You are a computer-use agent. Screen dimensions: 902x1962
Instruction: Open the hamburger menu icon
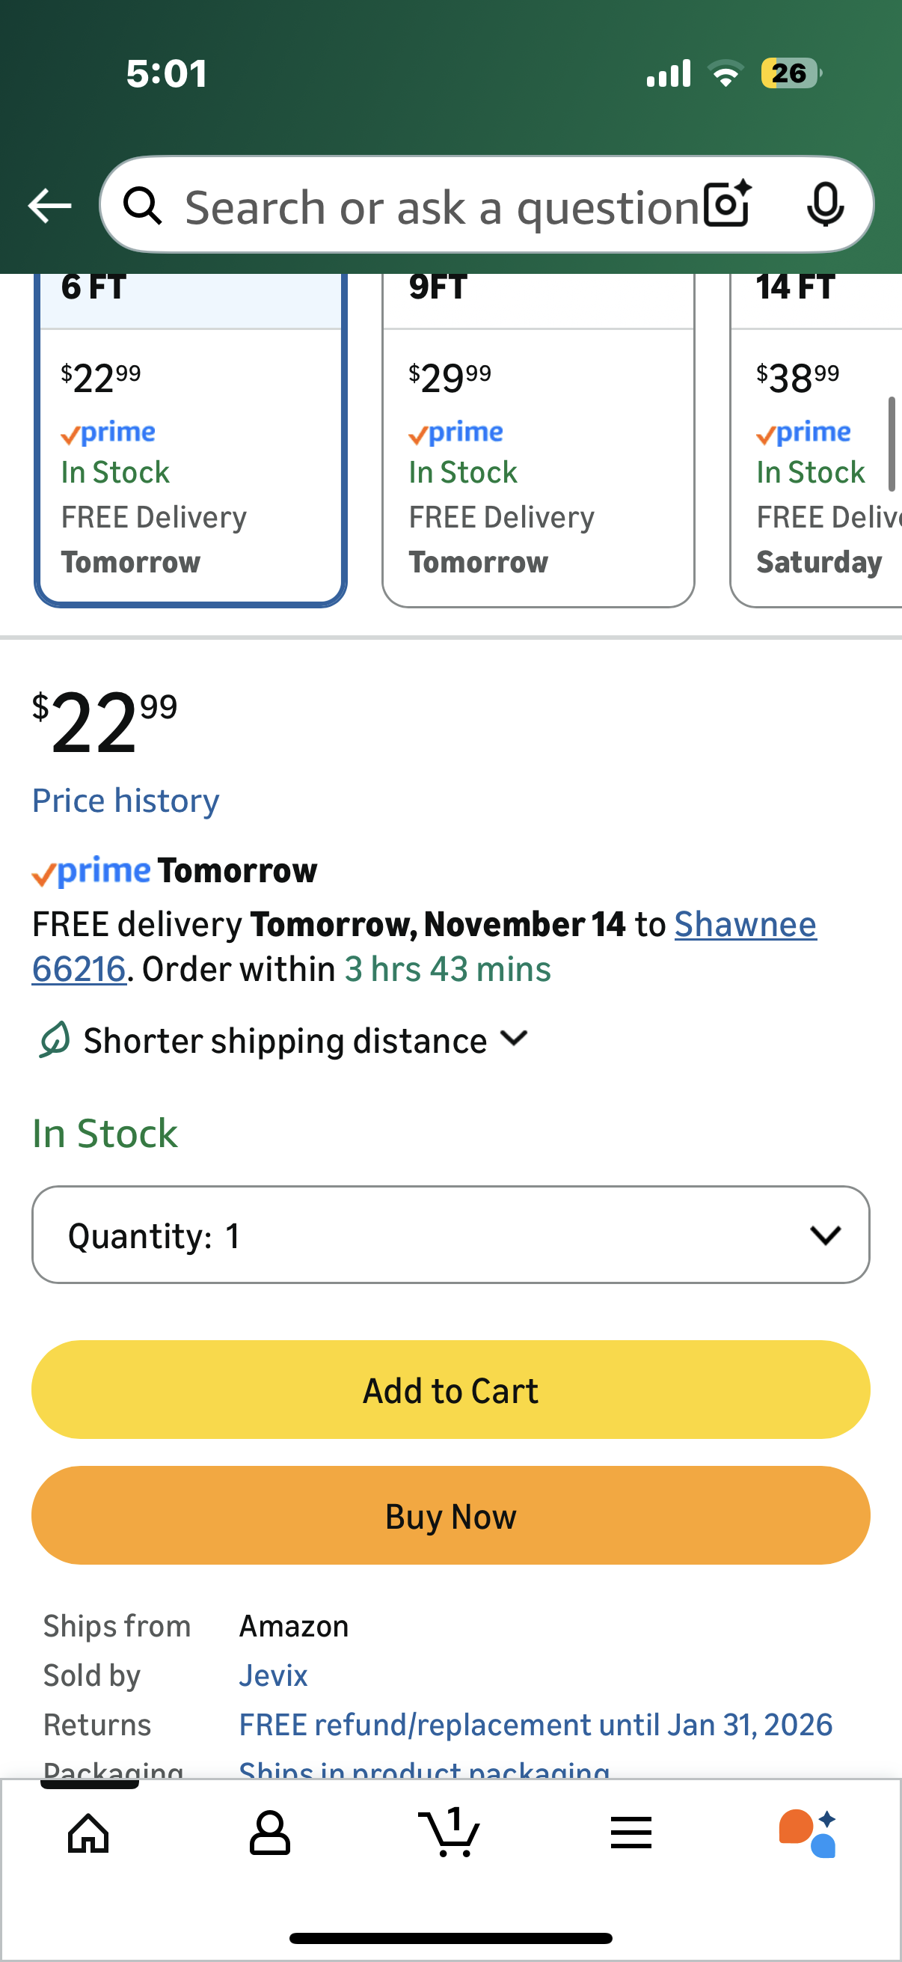[x=631, y=1833]
